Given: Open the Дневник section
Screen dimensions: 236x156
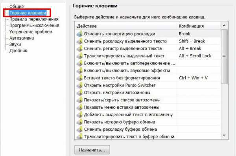Looking at the screenshot, I should 18,51.
